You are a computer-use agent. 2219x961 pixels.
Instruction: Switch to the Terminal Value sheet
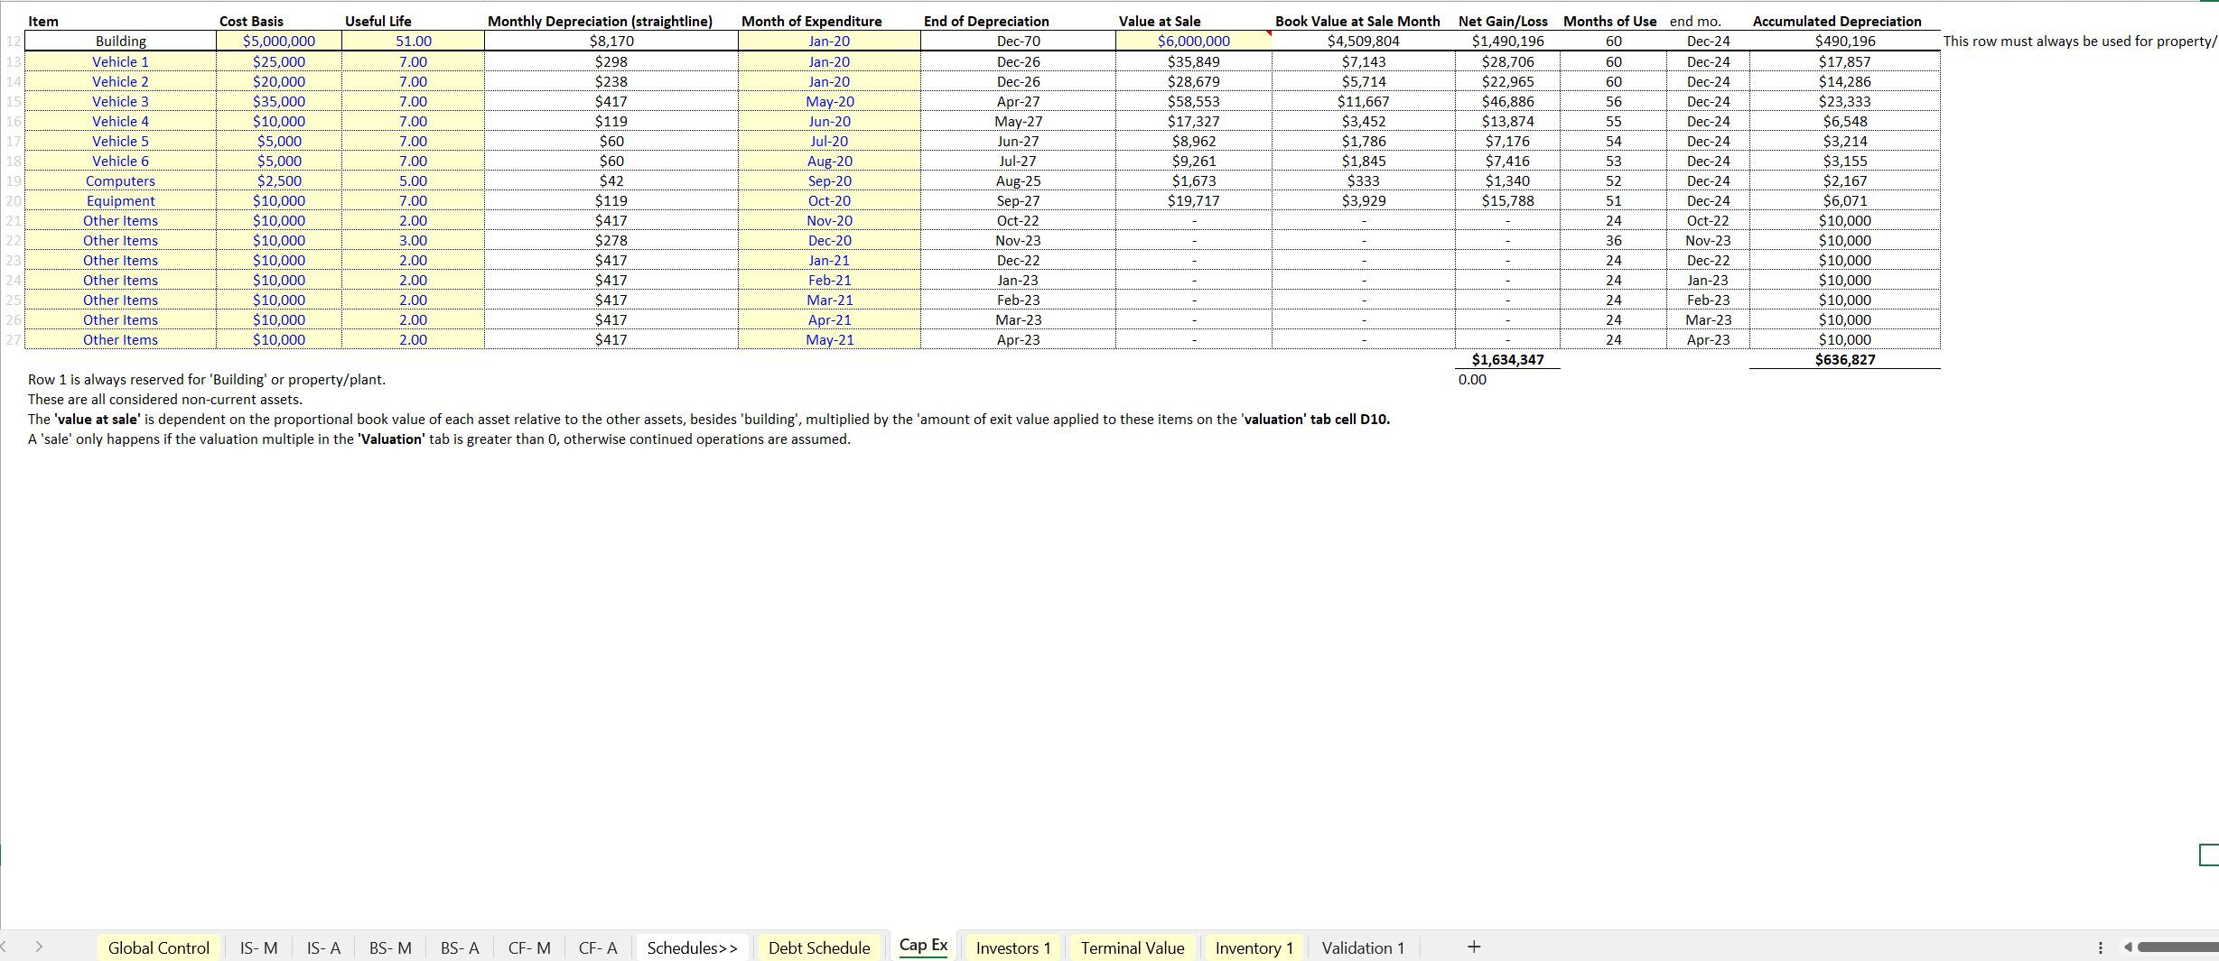1133,947
